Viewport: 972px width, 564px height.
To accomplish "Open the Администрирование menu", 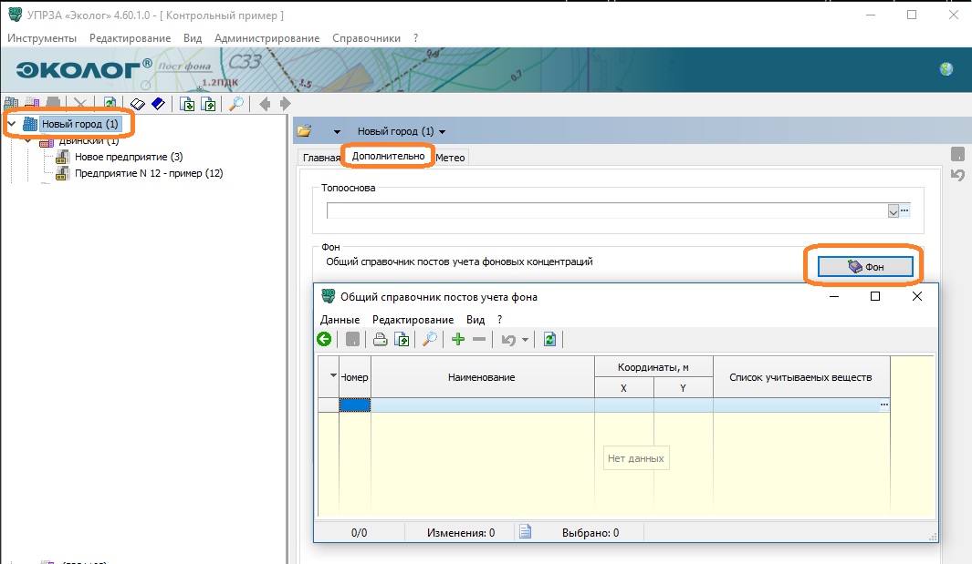I will [267, 38].
